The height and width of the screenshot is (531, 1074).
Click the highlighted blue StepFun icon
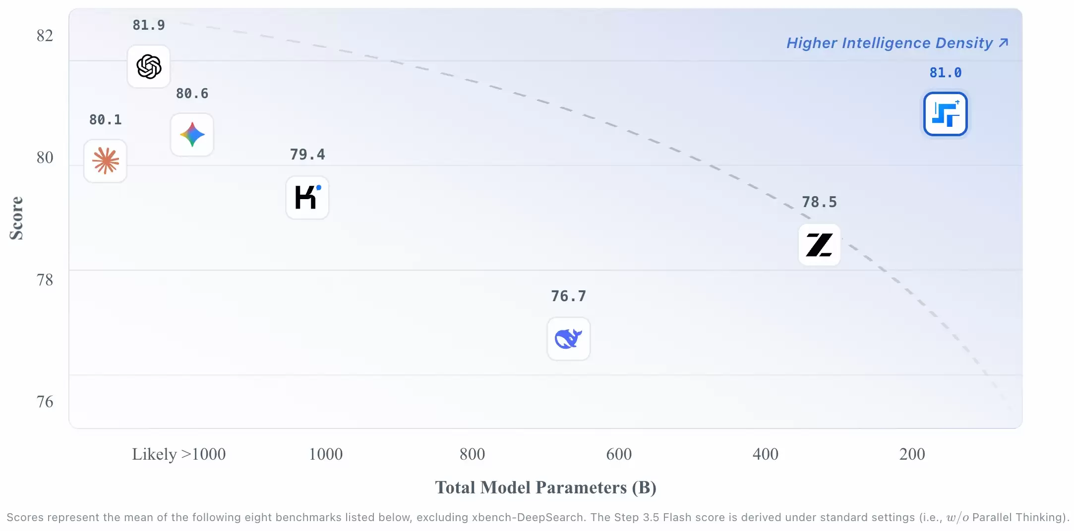(945, 114)
